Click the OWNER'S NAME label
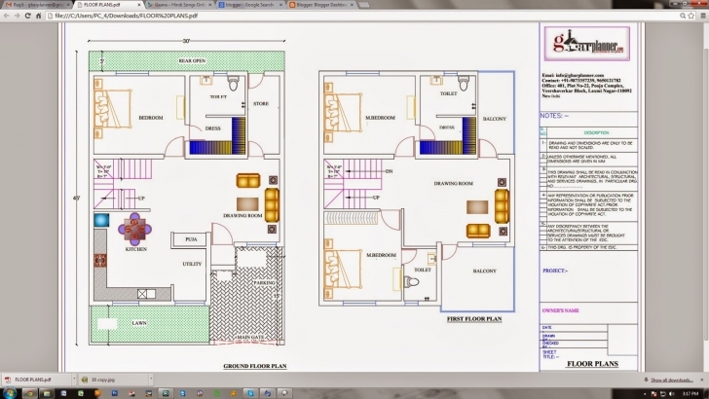The image size is (709, 399). click(561, 310)
